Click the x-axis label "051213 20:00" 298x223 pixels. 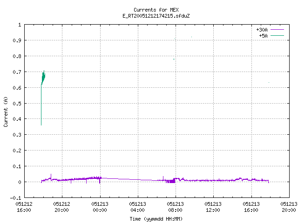(x=289, y=207)
